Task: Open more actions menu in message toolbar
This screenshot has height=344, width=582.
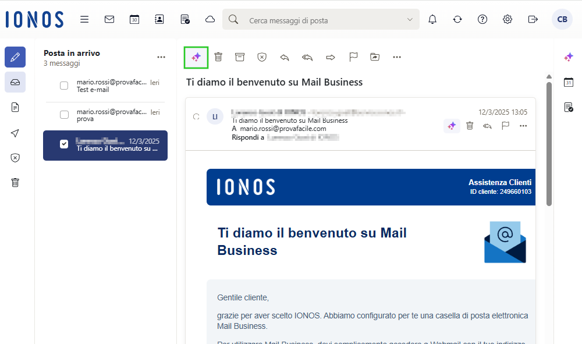Action: pos(397,57)
